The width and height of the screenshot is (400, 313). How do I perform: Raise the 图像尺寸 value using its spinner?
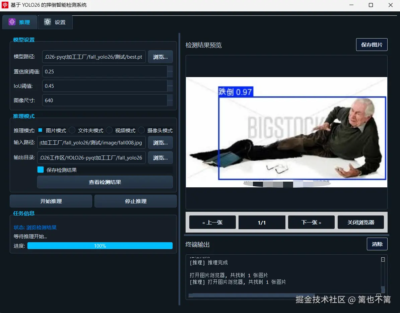pyautogui.click(x=170, y=98)
